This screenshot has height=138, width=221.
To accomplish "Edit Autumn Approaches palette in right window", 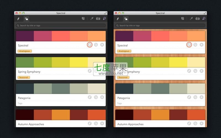I will click(189, 123).
